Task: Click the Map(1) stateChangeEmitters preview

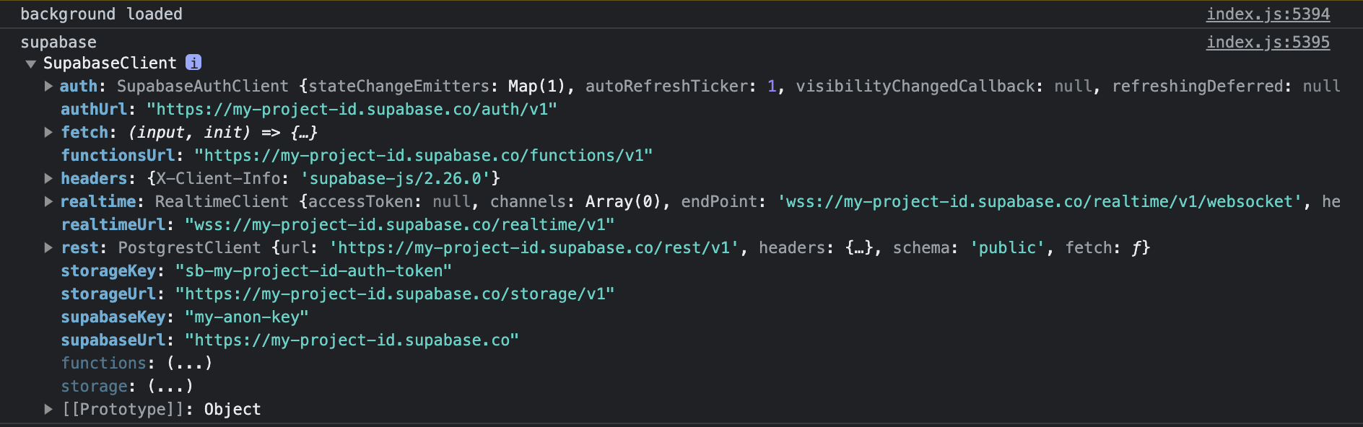Action: pos(536,87)
